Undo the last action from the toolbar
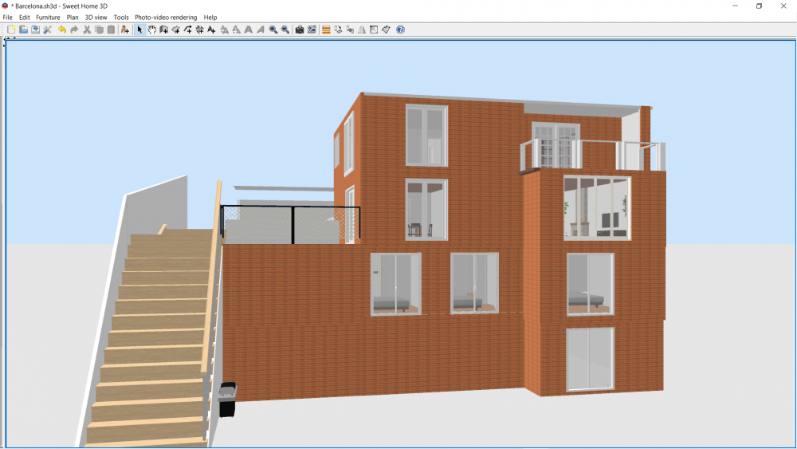 (x=62, y=30)
